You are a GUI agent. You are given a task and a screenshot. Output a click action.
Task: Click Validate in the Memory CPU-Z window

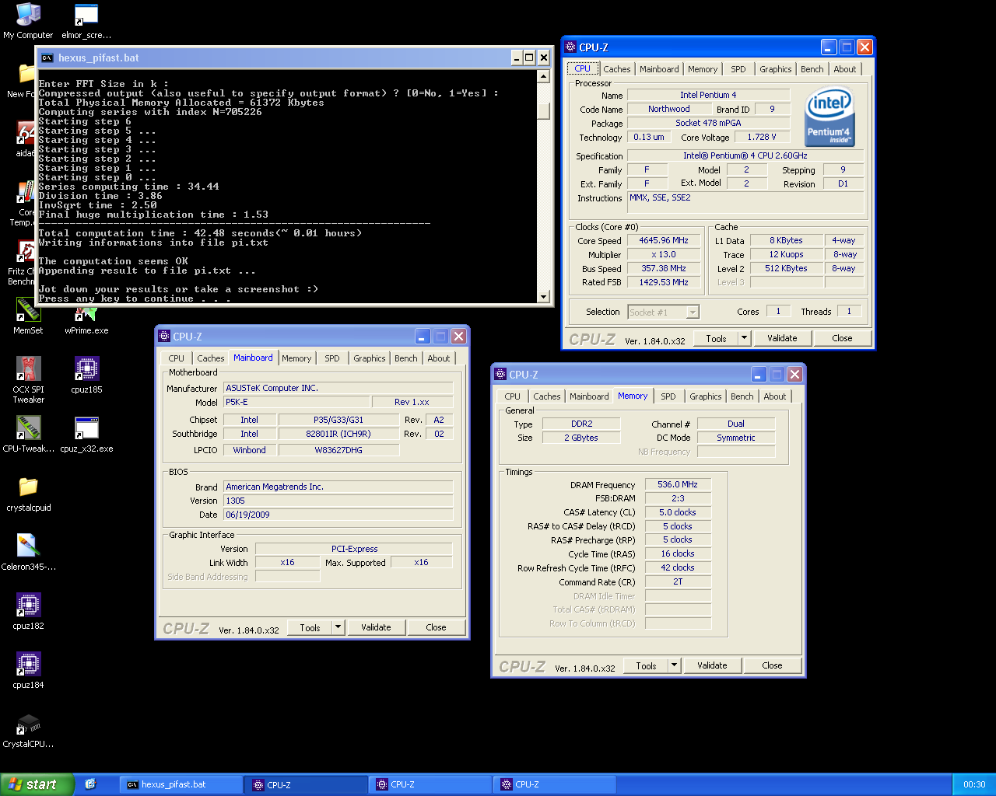(x=712, y=665)
